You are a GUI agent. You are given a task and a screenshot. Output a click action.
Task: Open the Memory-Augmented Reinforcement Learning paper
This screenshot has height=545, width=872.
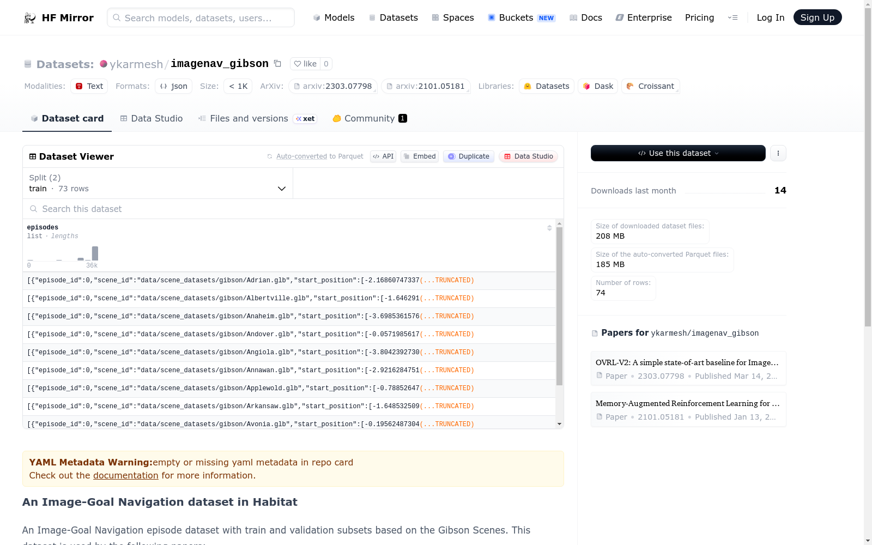[x=688, y=410]
